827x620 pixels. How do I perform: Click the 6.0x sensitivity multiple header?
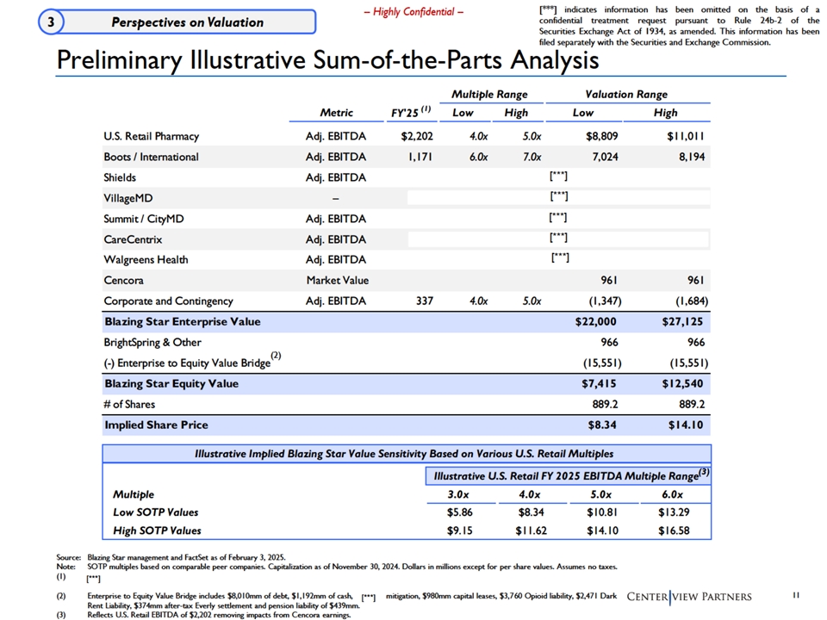[x=673, y=494]
